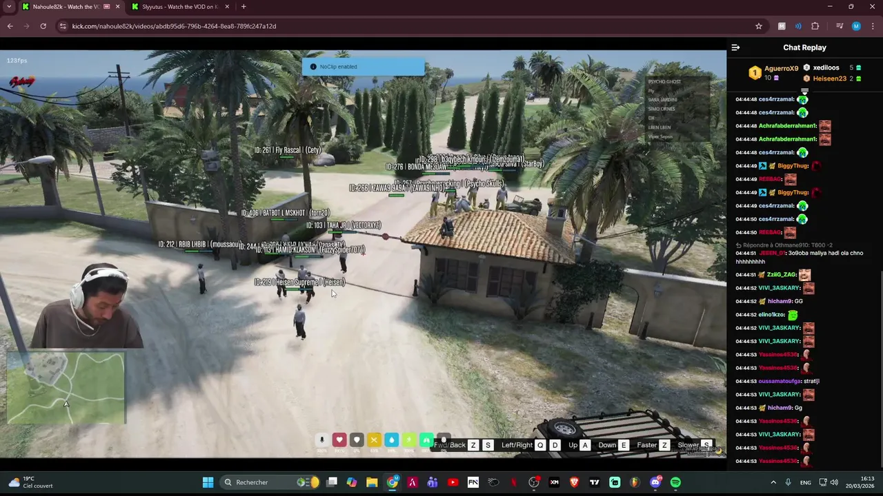Open the microphone tray icon

coord(788,482)
